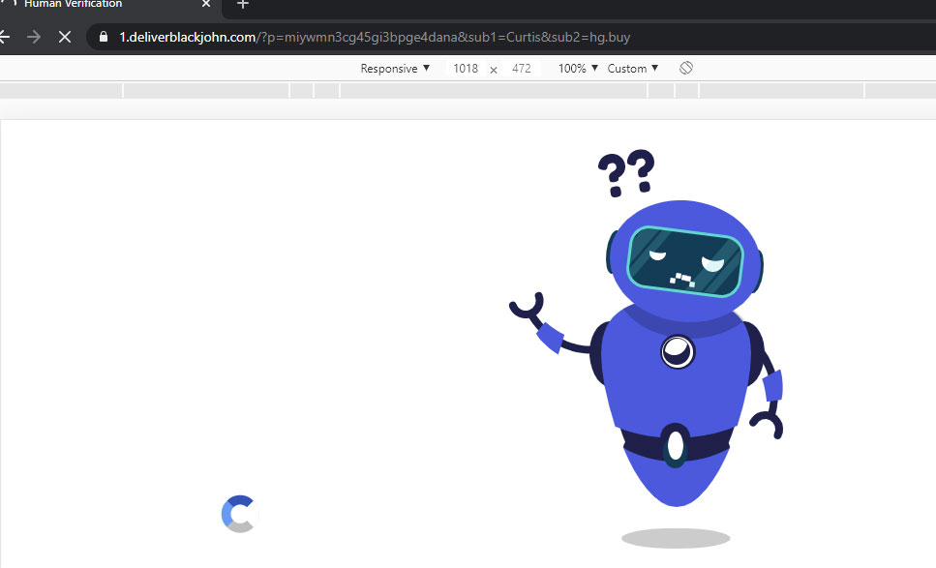View site security lock info
The image size is (936, 568).
[104, 37]
